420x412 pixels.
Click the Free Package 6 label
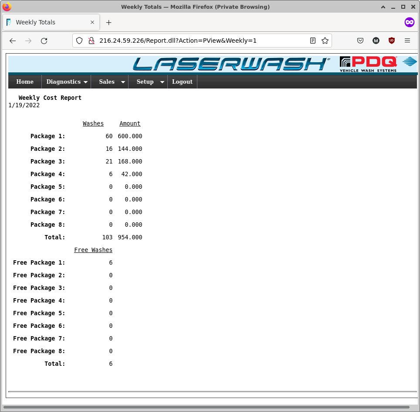click(39, 326)
